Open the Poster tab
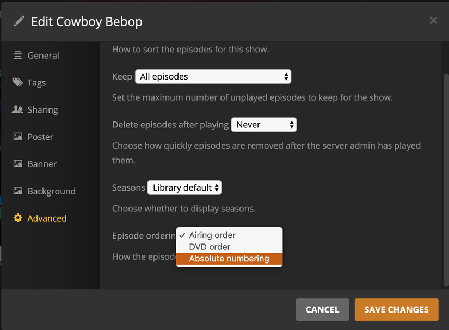Viewport: 449px width, 330px height. (40, 137)
